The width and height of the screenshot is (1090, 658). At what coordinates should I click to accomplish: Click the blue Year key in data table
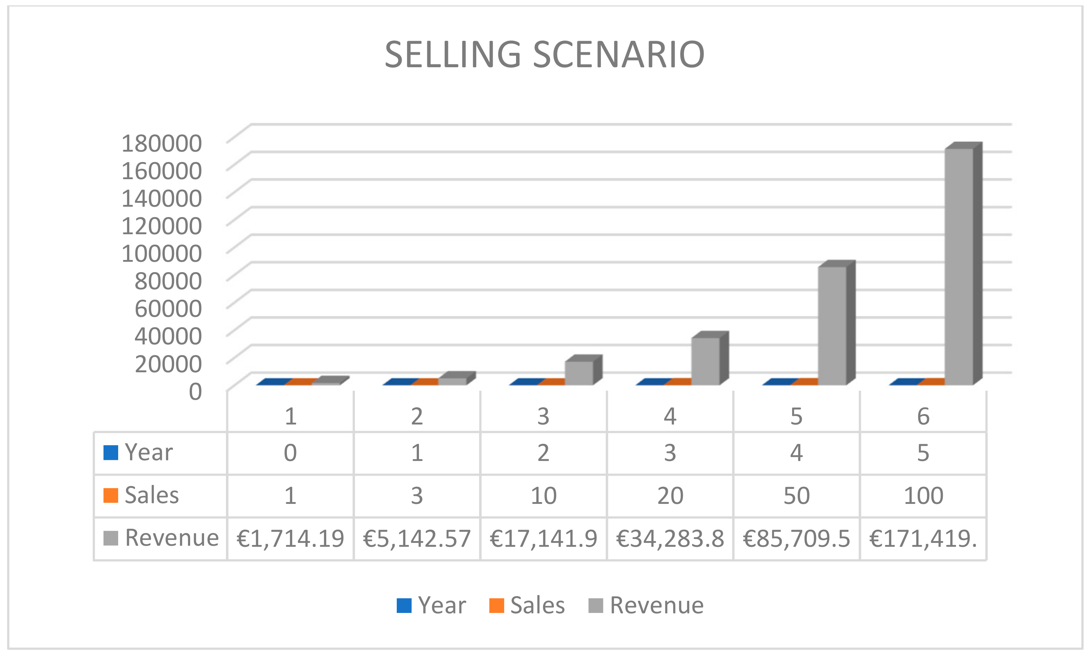[x=111, y=452]
